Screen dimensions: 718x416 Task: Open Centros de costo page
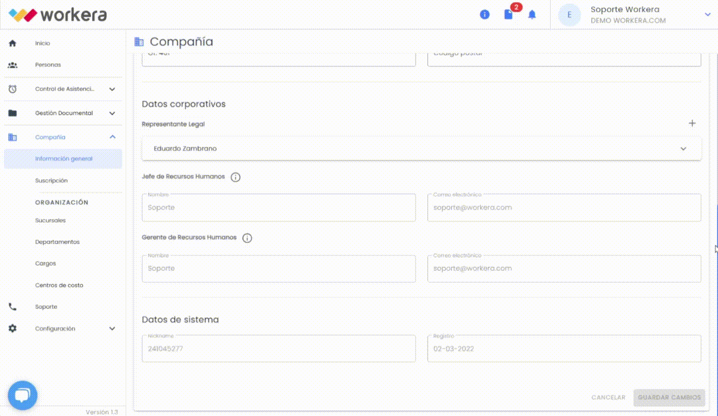point(59,285)
